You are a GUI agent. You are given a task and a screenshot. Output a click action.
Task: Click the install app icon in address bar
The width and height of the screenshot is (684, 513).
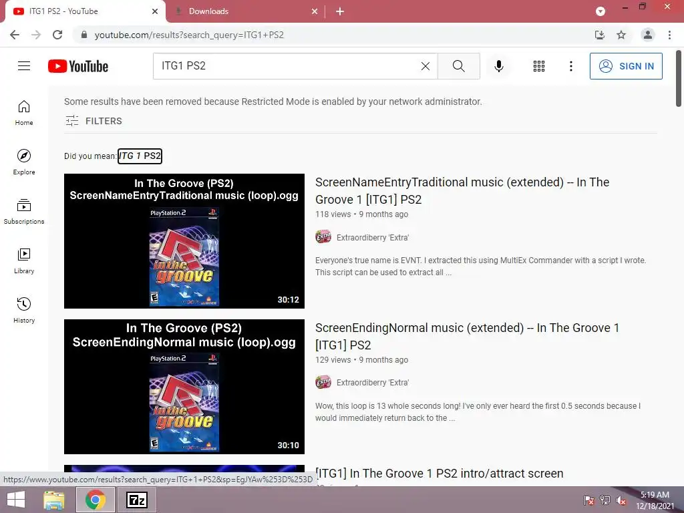[x=600, y=35]
